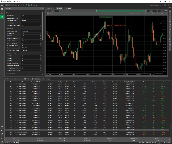This screenshot has width=172, height=144.
Task: Open the History tab
Action: (x=37, y=79)
